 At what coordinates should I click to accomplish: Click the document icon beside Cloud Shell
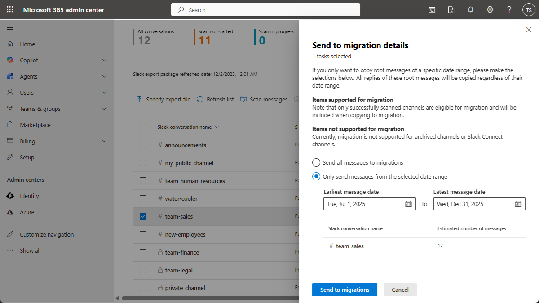pos(451,9)
